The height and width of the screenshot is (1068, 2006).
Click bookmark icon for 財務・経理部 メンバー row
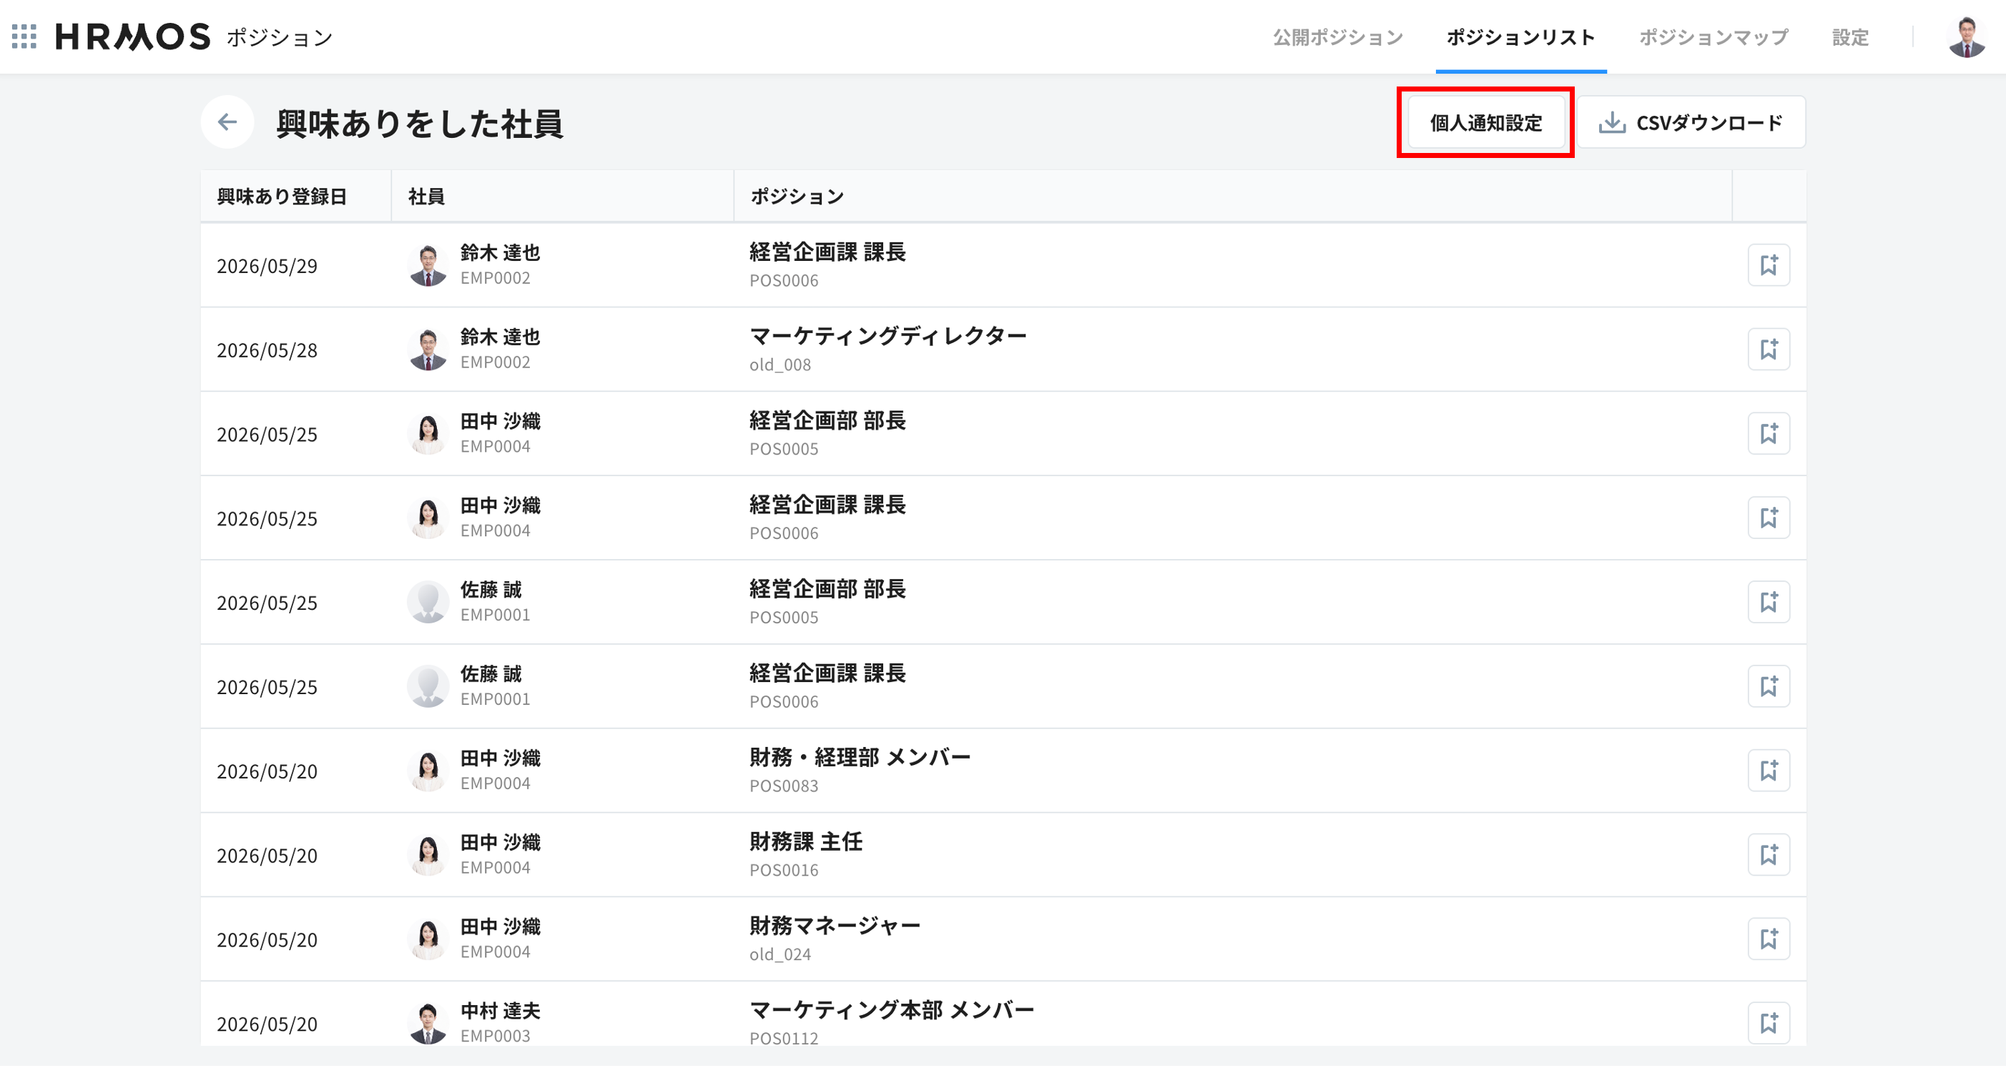(1769, 771)
